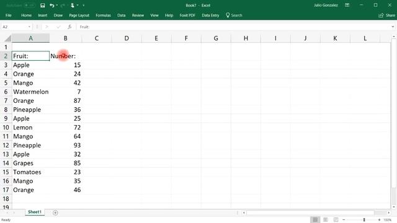Expand the formula bar chevron
Viewport: 397px width, 223px height.
[x=393, y=27]
